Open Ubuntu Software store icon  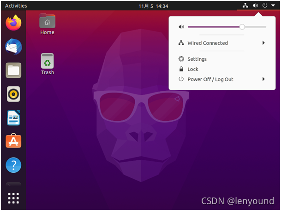coord(13,141)
